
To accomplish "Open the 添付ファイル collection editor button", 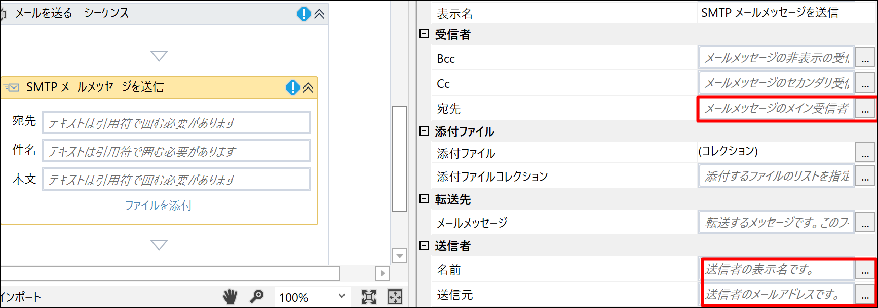I will (x=865, y=153).
